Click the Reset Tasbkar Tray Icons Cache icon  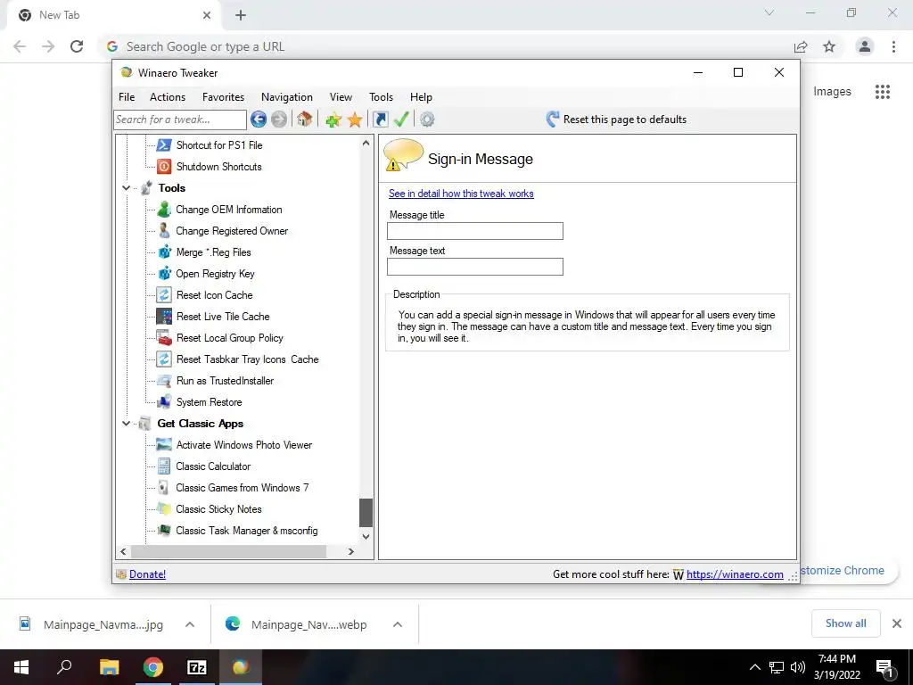[x=164, y=359]
